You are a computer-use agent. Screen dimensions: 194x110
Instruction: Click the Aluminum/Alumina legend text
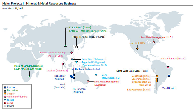pyautogui.click(x=17, y=97)
